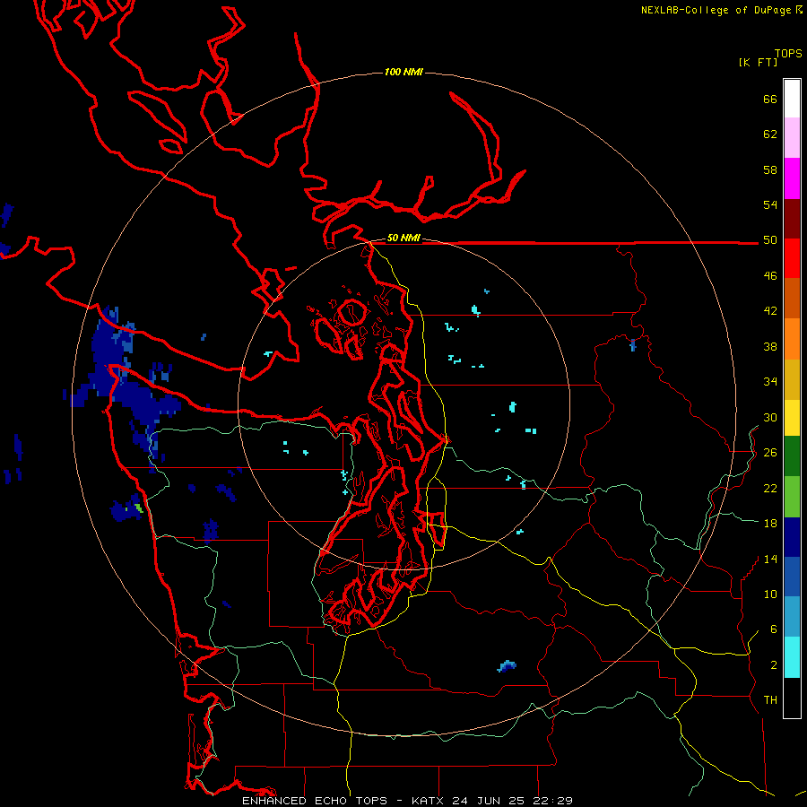This screenshot has width=807, height=807.
Task: Click the TH threshold label
Action: 770,700
